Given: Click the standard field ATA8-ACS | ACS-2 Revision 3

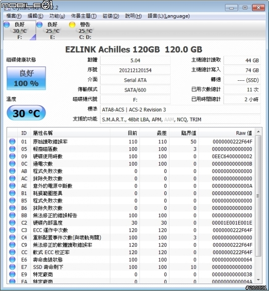Looking at the screenshot, I should 180,109.
